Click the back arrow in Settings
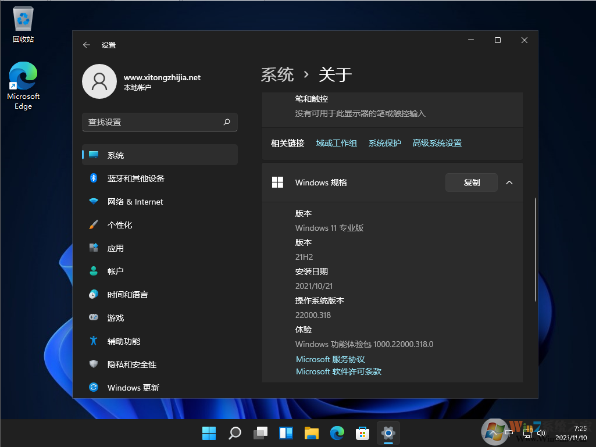The image size is (596, 447). (x=87, y=45)
